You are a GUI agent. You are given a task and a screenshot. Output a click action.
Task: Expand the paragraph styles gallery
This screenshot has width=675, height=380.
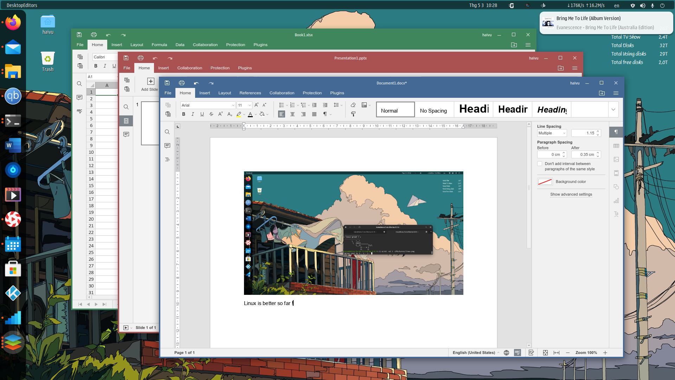pyautogui.click(x=613, y=109)
